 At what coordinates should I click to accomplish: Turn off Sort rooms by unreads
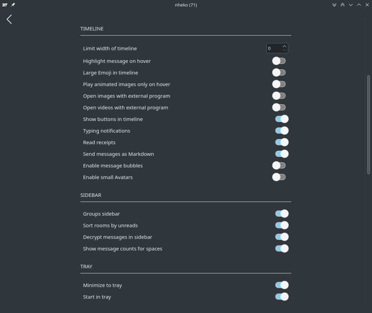point(282,225)
